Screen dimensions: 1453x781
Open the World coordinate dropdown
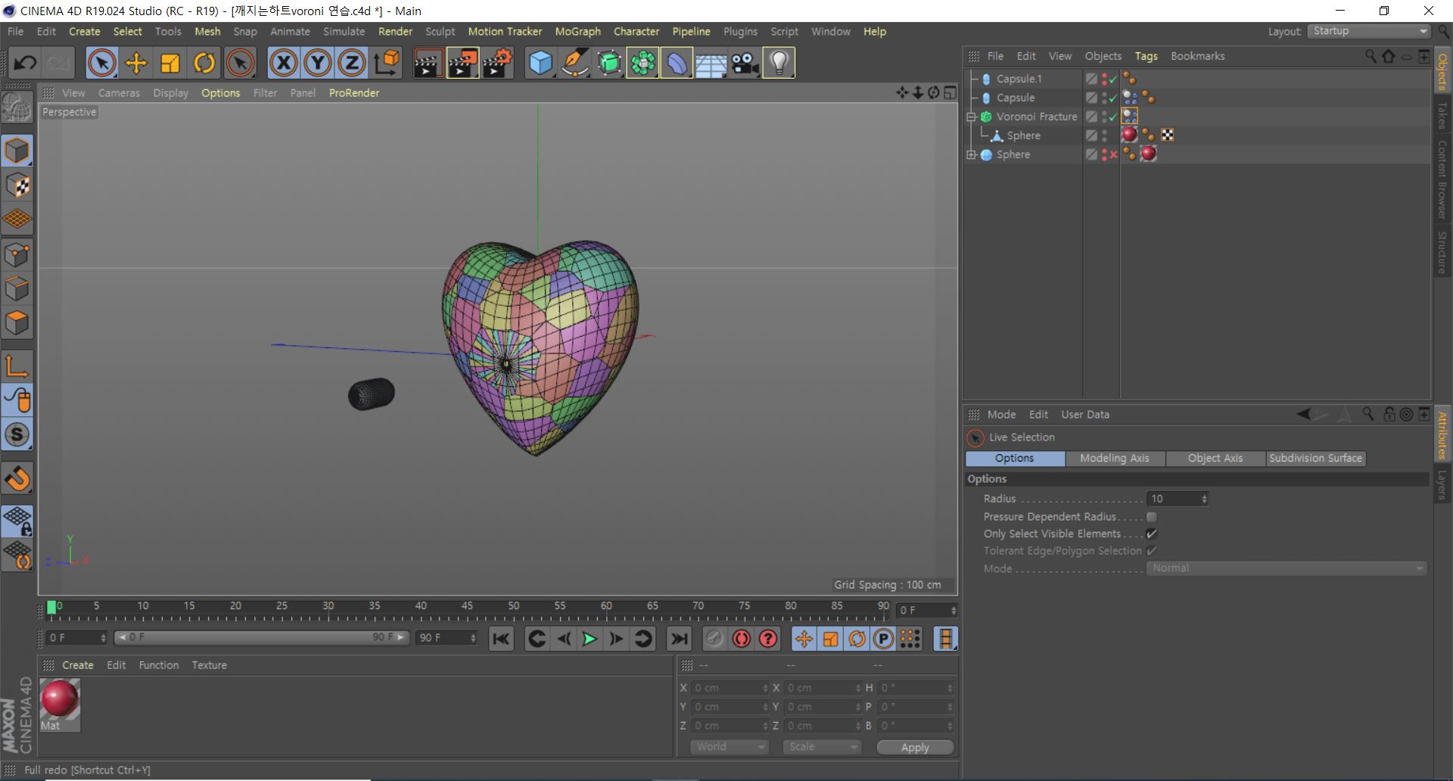730,747
